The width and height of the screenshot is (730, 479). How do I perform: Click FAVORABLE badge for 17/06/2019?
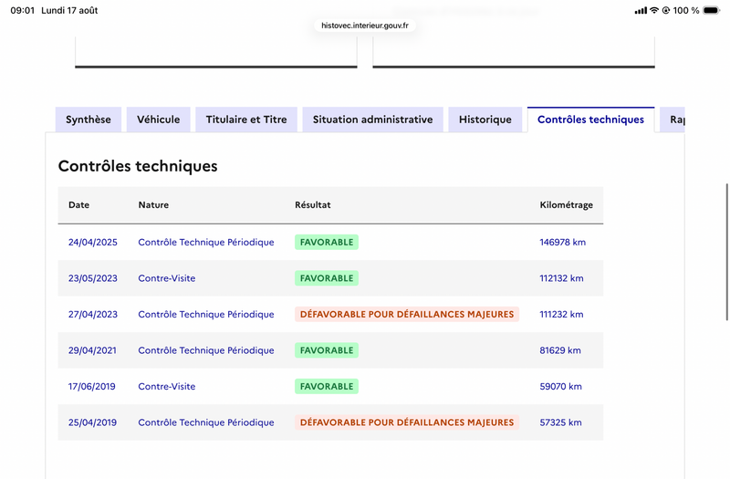point(327,386)
